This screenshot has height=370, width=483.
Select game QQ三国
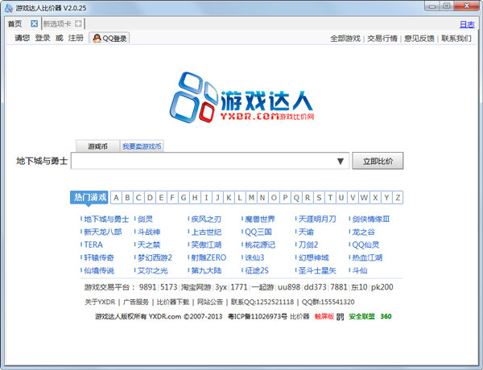pyautogui.click(x=258, y=232)
